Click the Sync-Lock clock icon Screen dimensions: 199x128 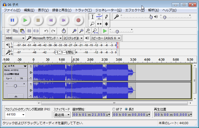click(64, 31)
